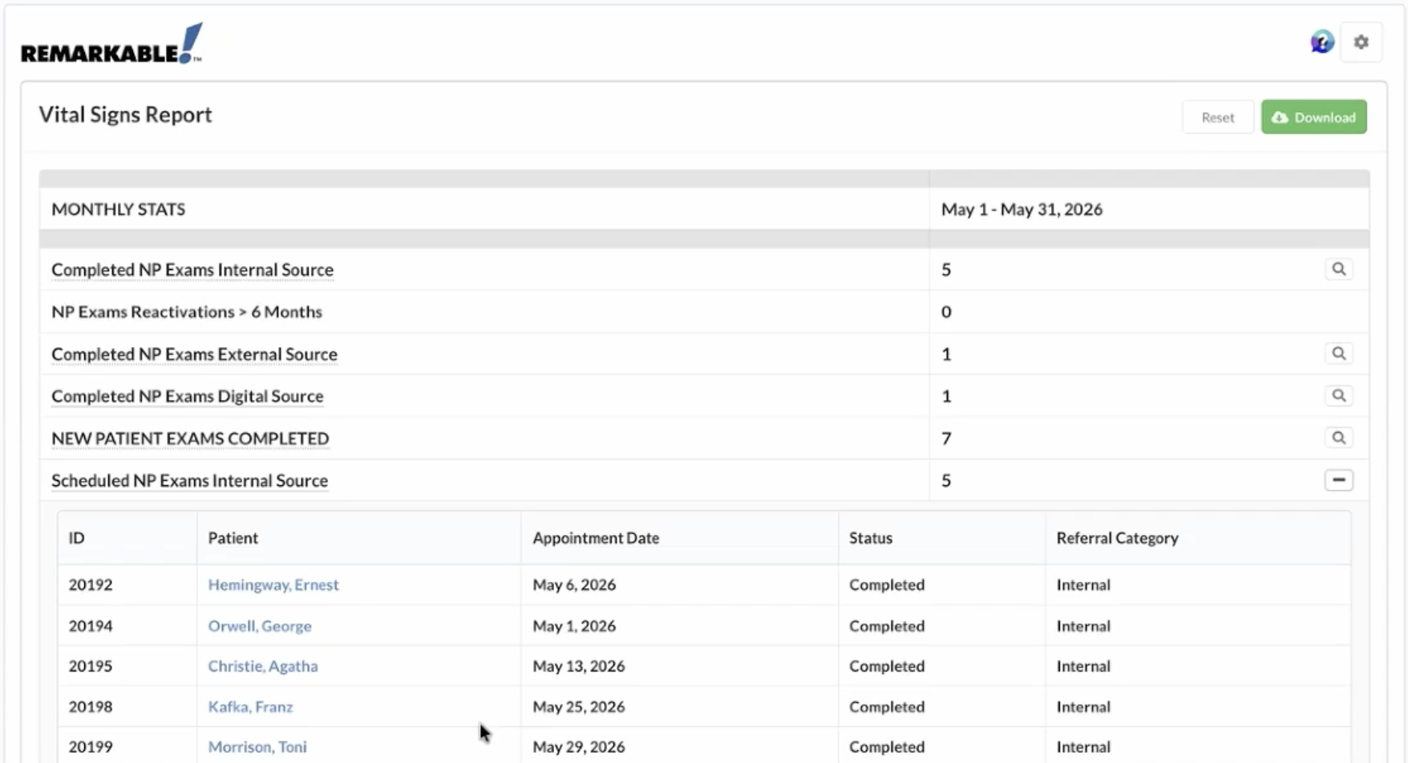Open patient Kafka, Franz
Screen dimensions: 1408x763
coord(250,707)
